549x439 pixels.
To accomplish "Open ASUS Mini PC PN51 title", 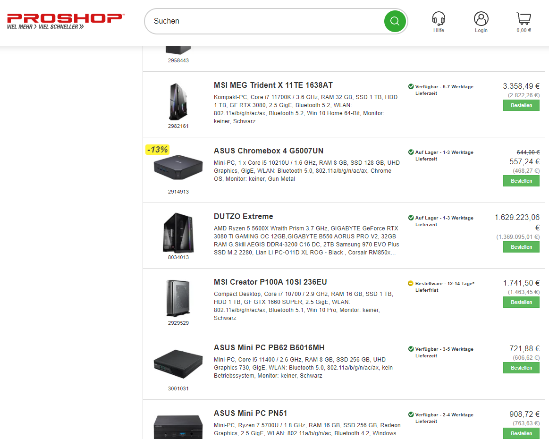I will [x=250, y=413].
